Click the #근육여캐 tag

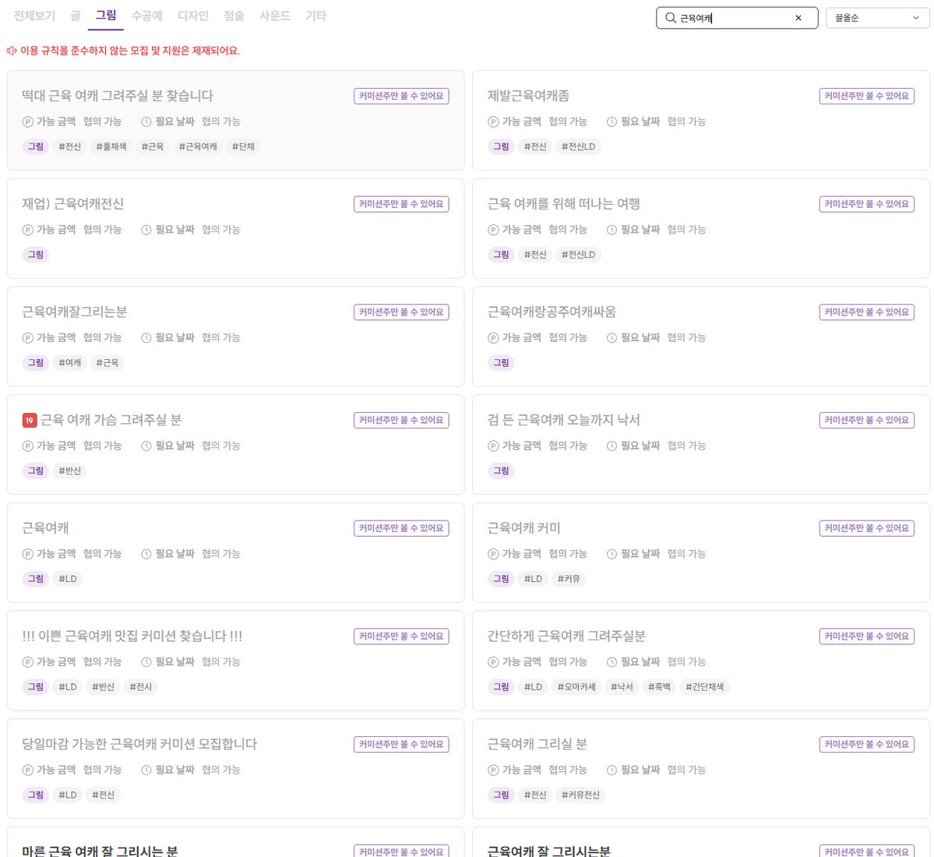click(x=198, y=146)
